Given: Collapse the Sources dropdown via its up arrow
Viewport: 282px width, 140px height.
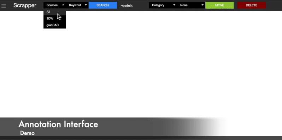Looking at the screenshot, I should 63,5.
